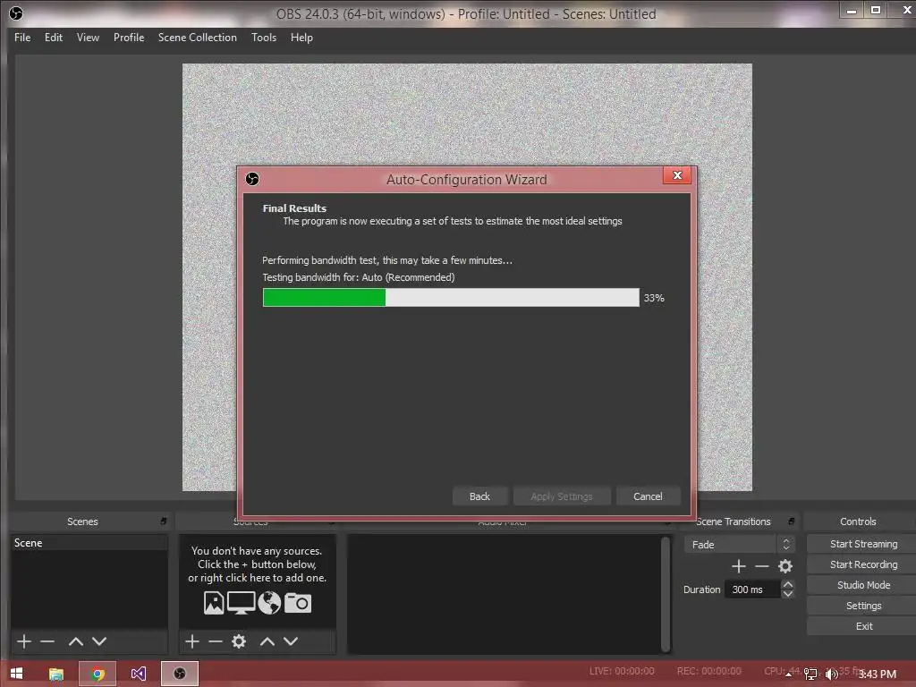This screenshot has height=687, width=916.
Task: Click the 'You don't have any sources' message
Action: pyautogui.click(x=257, y=564)
